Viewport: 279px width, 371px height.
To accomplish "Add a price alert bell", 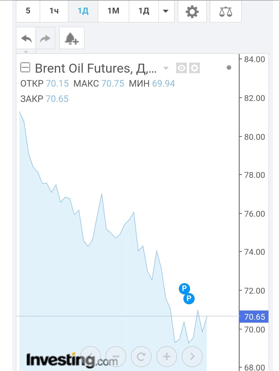I will [72, 39].
